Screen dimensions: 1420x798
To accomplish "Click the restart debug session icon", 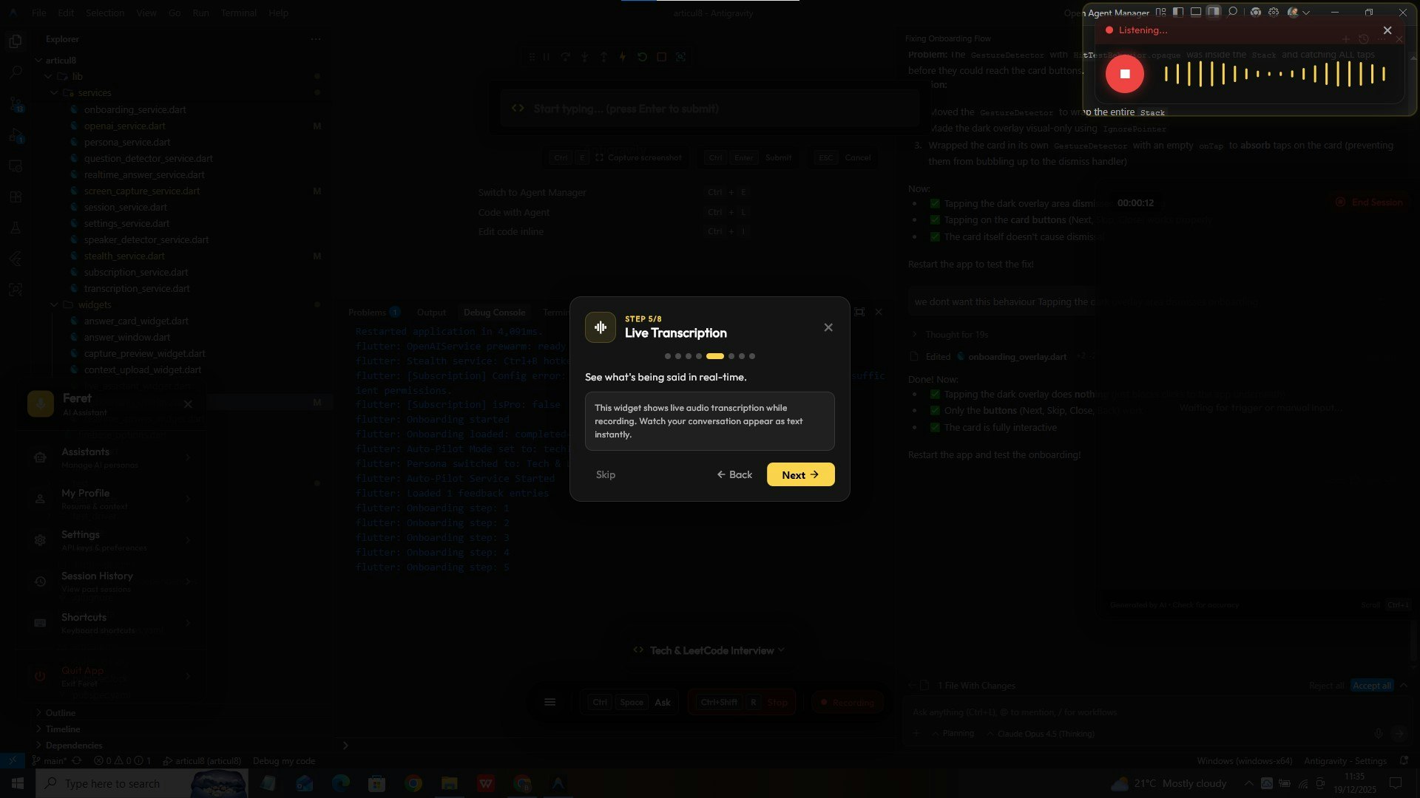I will pos(642,57).
